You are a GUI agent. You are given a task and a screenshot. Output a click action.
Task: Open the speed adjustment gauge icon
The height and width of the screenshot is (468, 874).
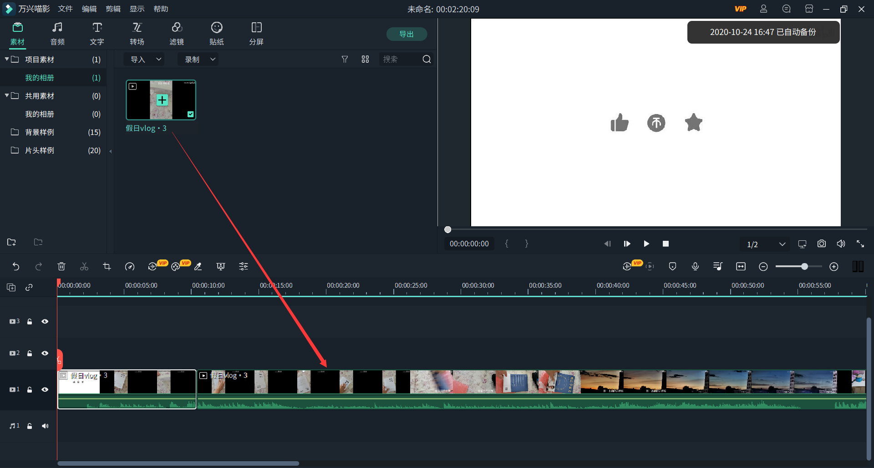130,267
